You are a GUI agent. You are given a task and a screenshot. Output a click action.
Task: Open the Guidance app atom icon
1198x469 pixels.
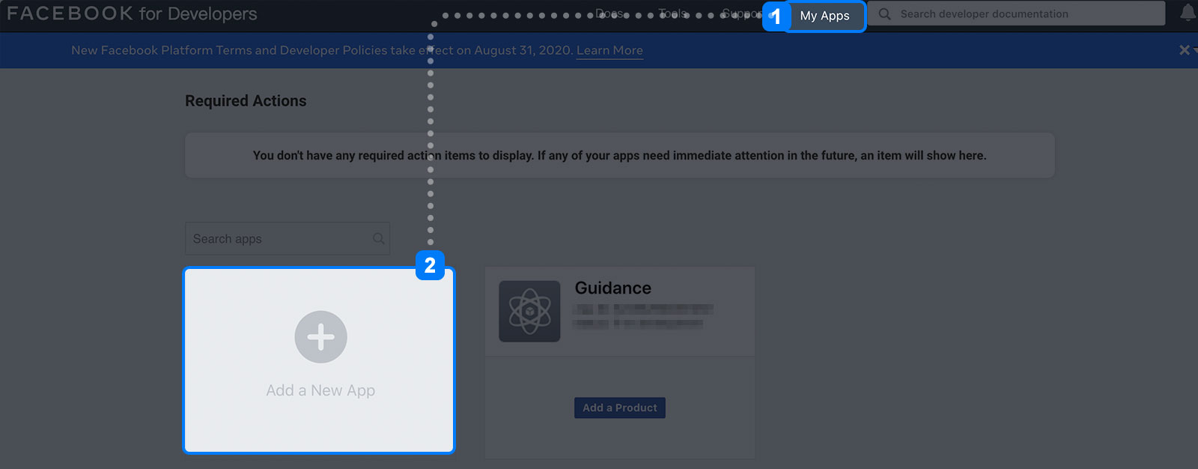coord(529,311)
